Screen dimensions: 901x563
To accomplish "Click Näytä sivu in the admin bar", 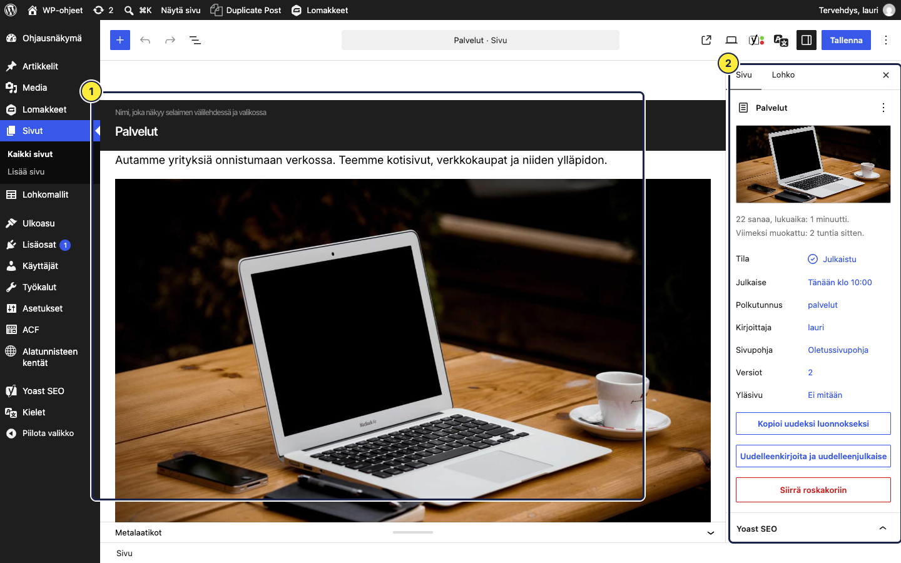I will tap(181, 10).
